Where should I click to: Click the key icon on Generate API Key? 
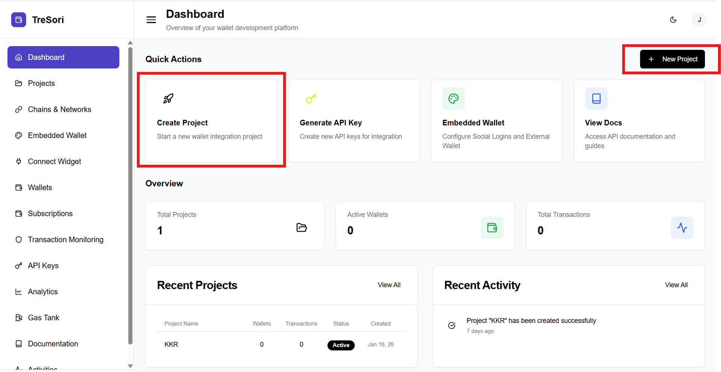coord(311,99)
